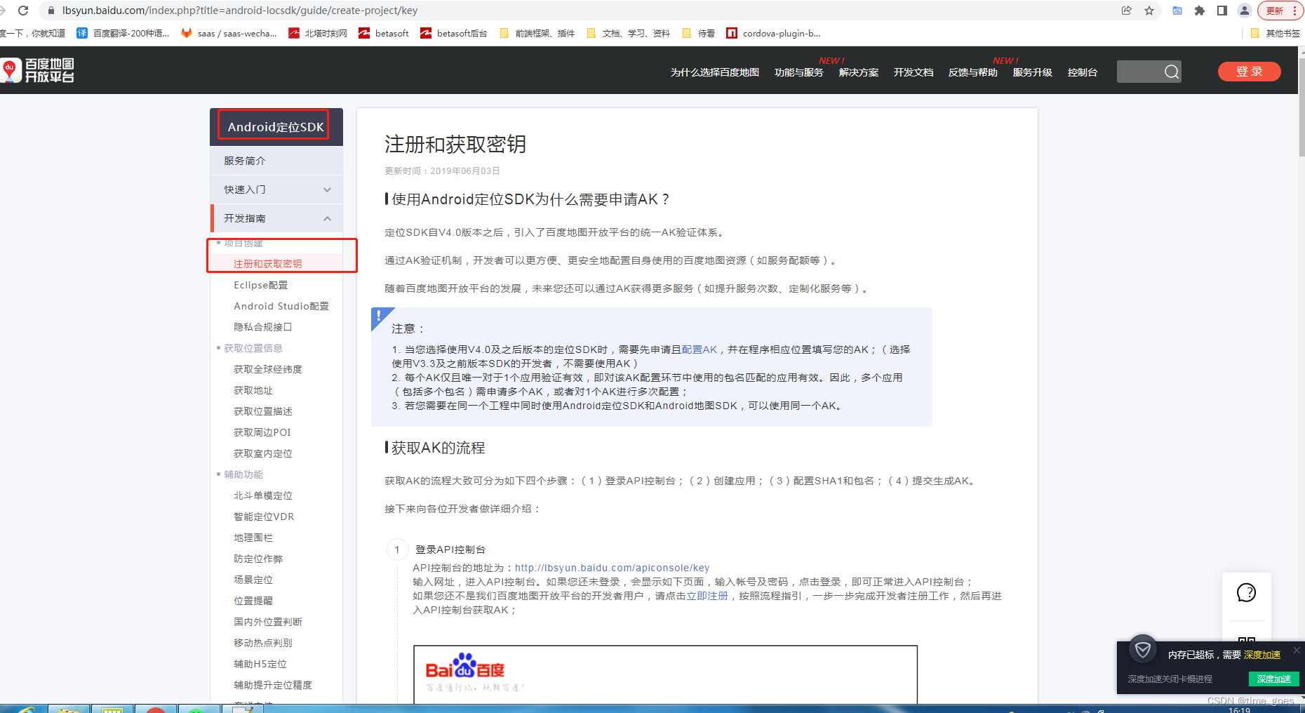Screen dimensions: 1305x713
Task: Open Eclipse配置 sidebar entry
Action: (261, 285)
